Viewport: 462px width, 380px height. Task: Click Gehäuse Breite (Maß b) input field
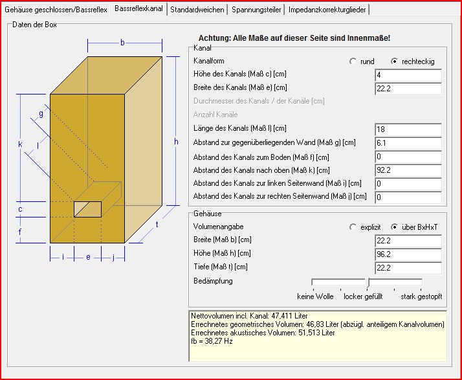pyautogui.click(x=408, y=241)
